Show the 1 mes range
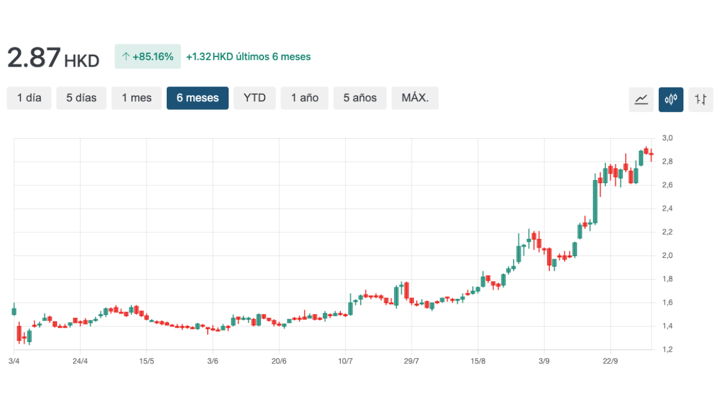 (136, 98)
